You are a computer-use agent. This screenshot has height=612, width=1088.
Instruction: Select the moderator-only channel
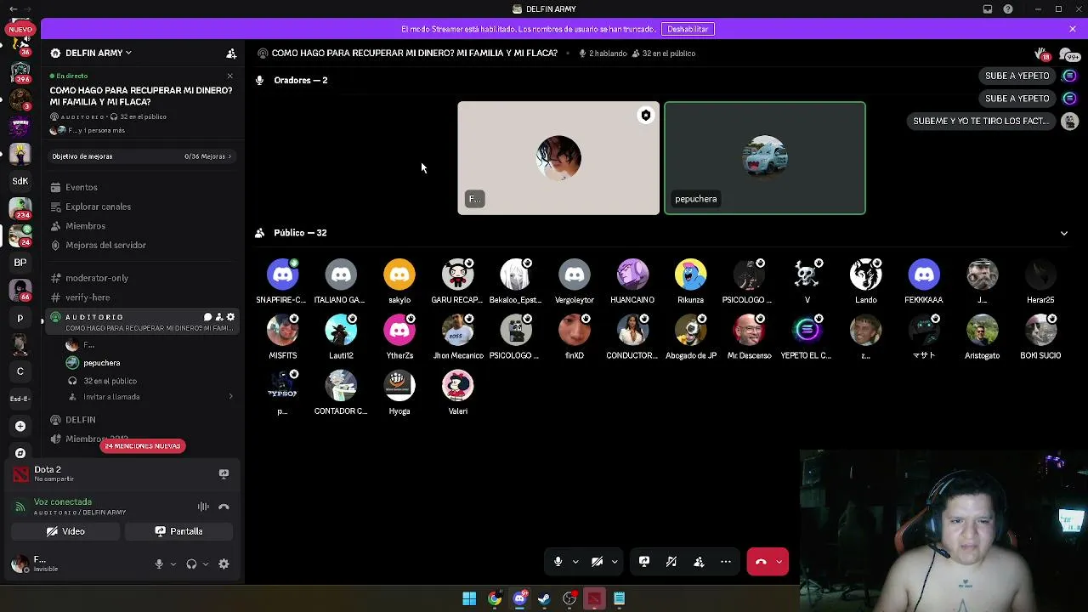[x=97, y=278]
